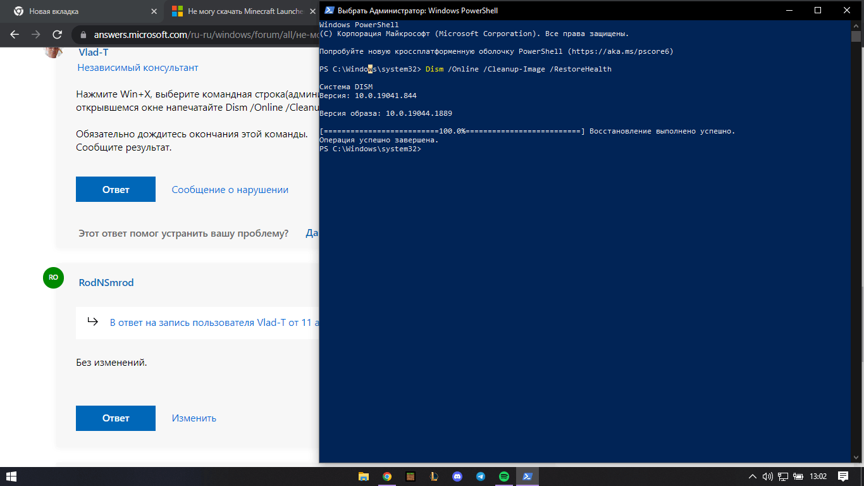The image size is (864, 486).
Task: Select the Не могу скачать Minecraft Launcher tab
Action: tap(242, 11)
